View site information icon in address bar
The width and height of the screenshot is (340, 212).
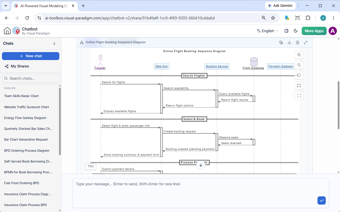39,18
